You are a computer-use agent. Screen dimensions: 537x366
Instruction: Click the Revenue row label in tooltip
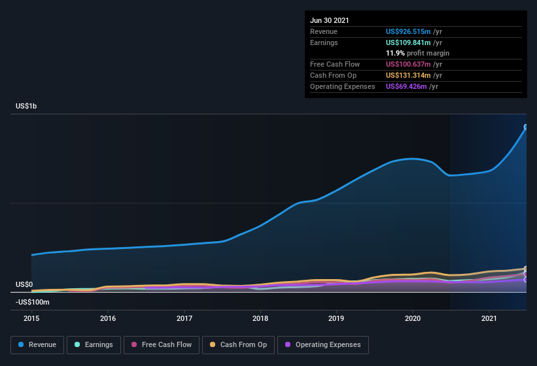pos(324,31)
